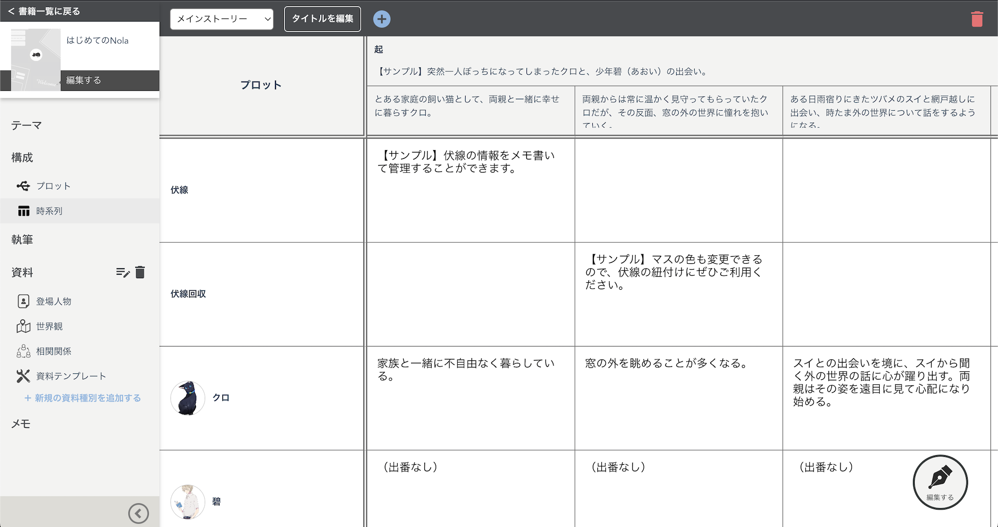This screenshot has height=527, width=998.
Task: Open 資料テンプレート sidebar label
Action: (71, 376)
